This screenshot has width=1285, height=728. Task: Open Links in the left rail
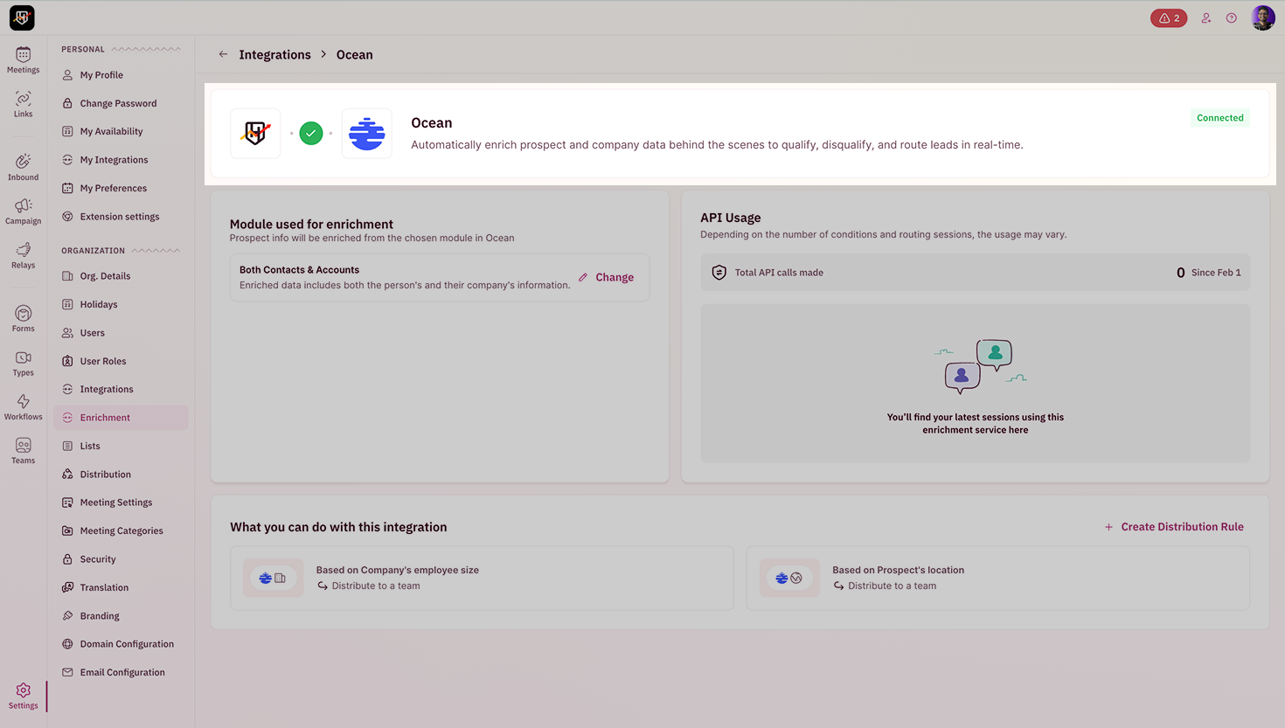(x=23, y=104)
